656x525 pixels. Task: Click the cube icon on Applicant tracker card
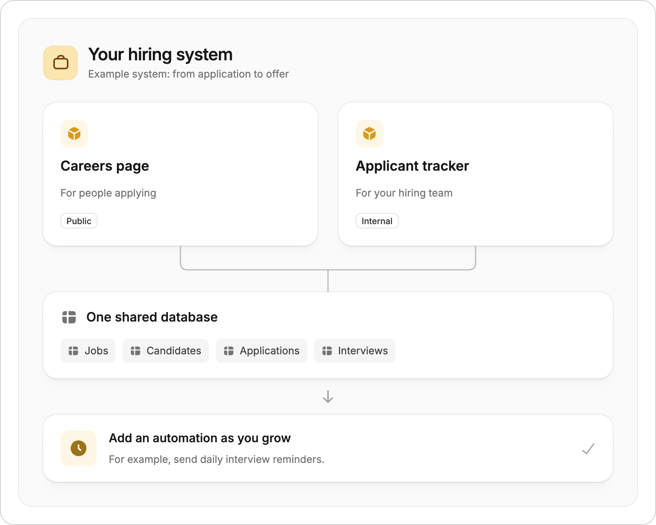coord(369,134)
